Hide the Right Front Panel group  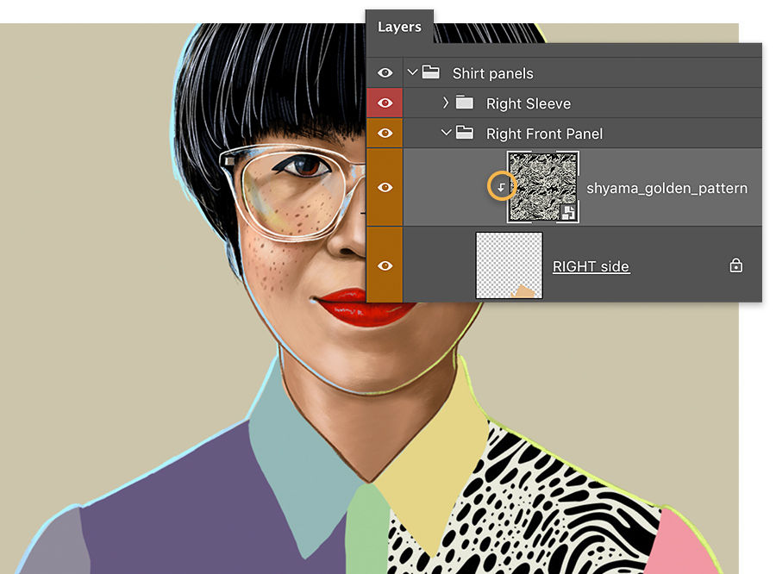click(x=385, y=133)
